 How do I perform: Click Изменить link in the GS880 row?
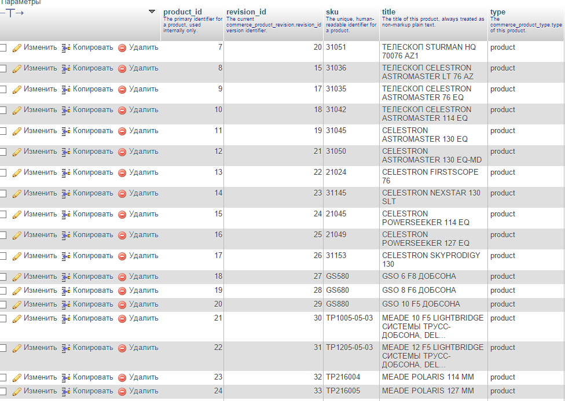[41, 304]
